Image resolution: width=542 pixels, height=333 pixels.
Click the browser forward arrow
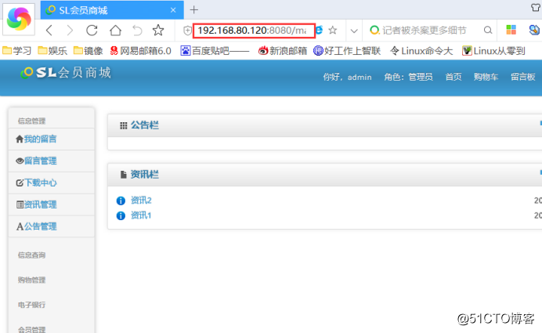pyautogui.click(x=70, y=31)
